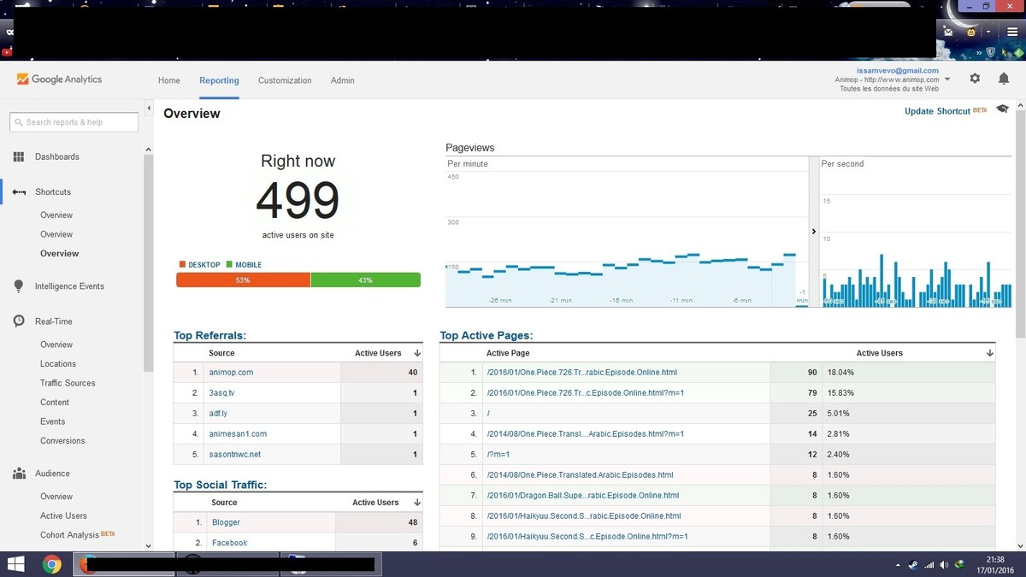Click the Google Analytics logo
The height and width of the screenshot is (577, 1026).
(x=59, y=79)
